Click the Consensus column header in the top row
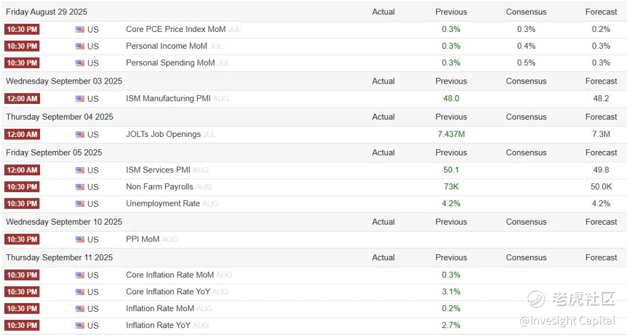The image size is (627, 335). [x=526, y=12]
